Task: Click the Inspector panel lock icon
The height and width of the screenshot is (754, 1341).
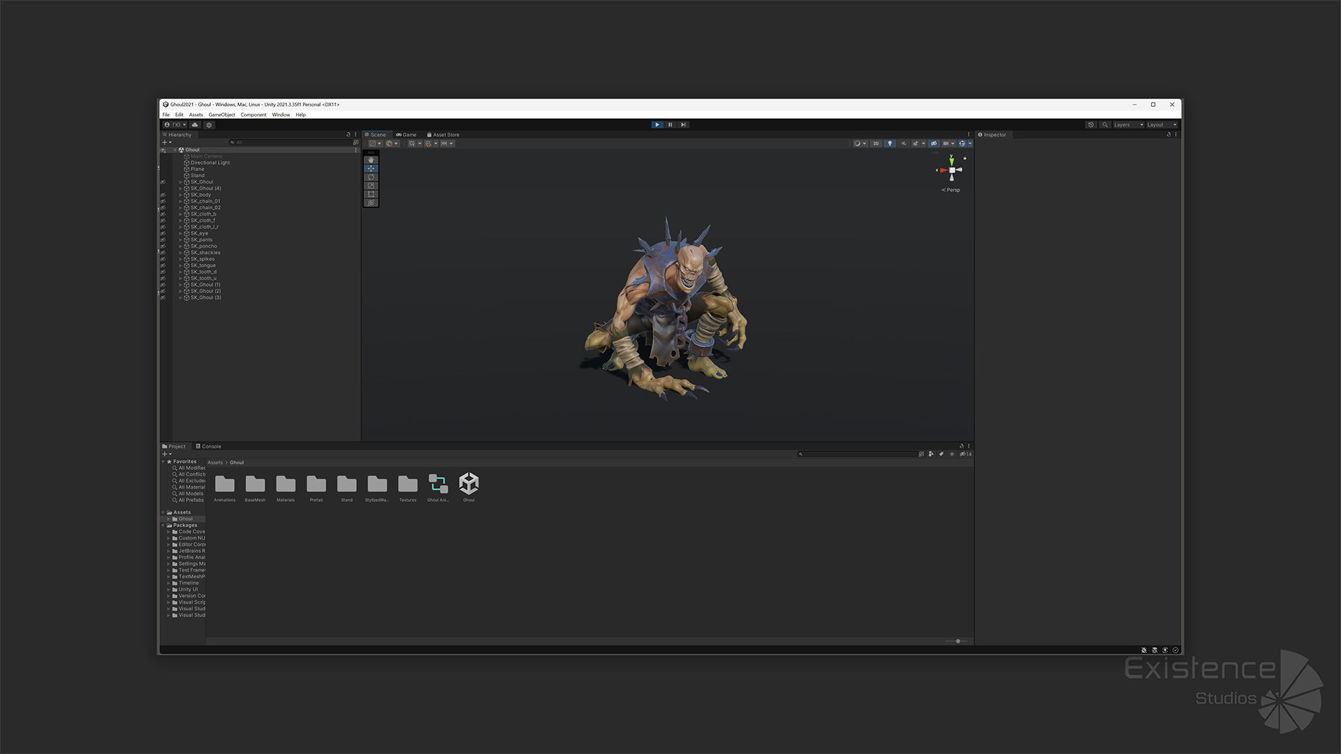Action: click(1168, 135)
